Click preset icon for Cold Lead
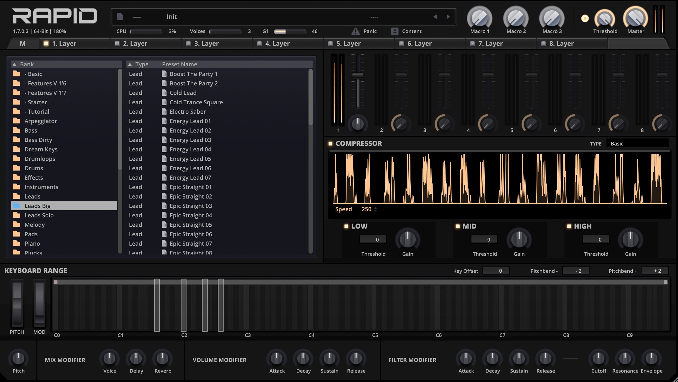Viewport: 678px width, 382px height. (x=164, y=93)
